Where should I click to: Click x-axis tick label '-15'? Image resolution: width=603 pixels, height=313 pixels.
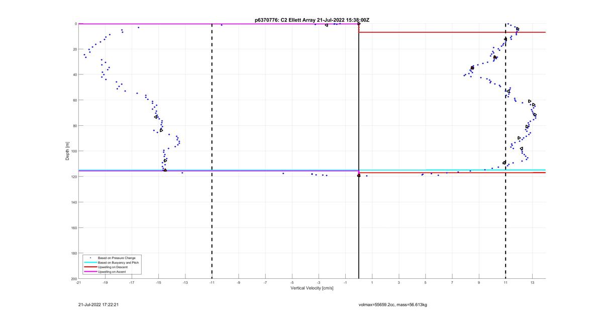[x=158, y=282]
